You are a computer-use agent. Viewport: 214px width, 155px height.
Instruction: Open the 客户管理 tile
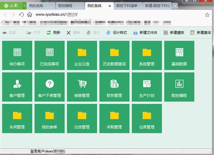coord(17,87)
